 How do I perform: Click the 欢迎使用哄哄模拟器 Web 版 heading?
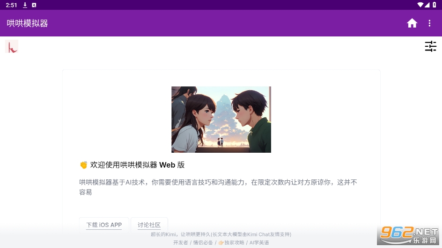click(137, 165)
